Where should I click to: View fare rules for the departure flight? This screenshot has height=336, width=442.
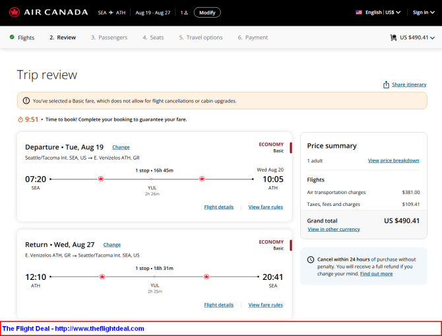(266, 207)
